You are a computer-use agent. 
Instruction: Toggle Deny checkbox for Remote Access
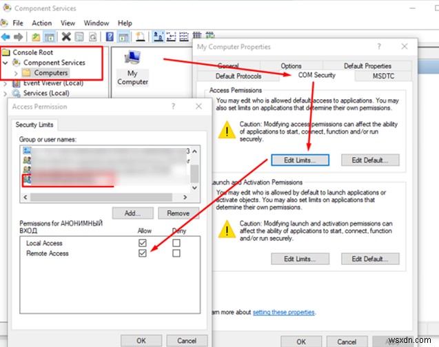pos(176,253)
